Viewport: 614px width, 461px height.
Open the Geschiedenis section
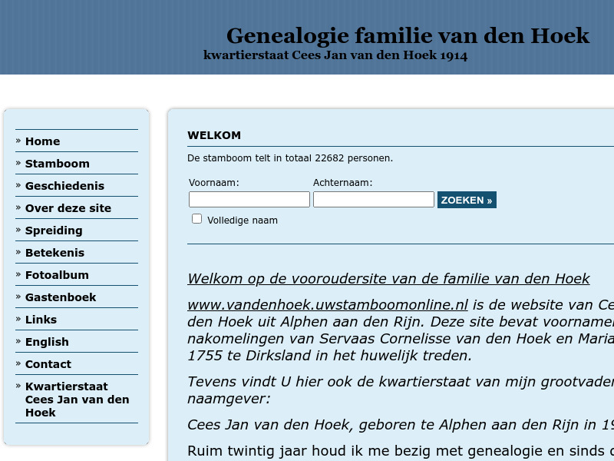(x=65, y=186)
